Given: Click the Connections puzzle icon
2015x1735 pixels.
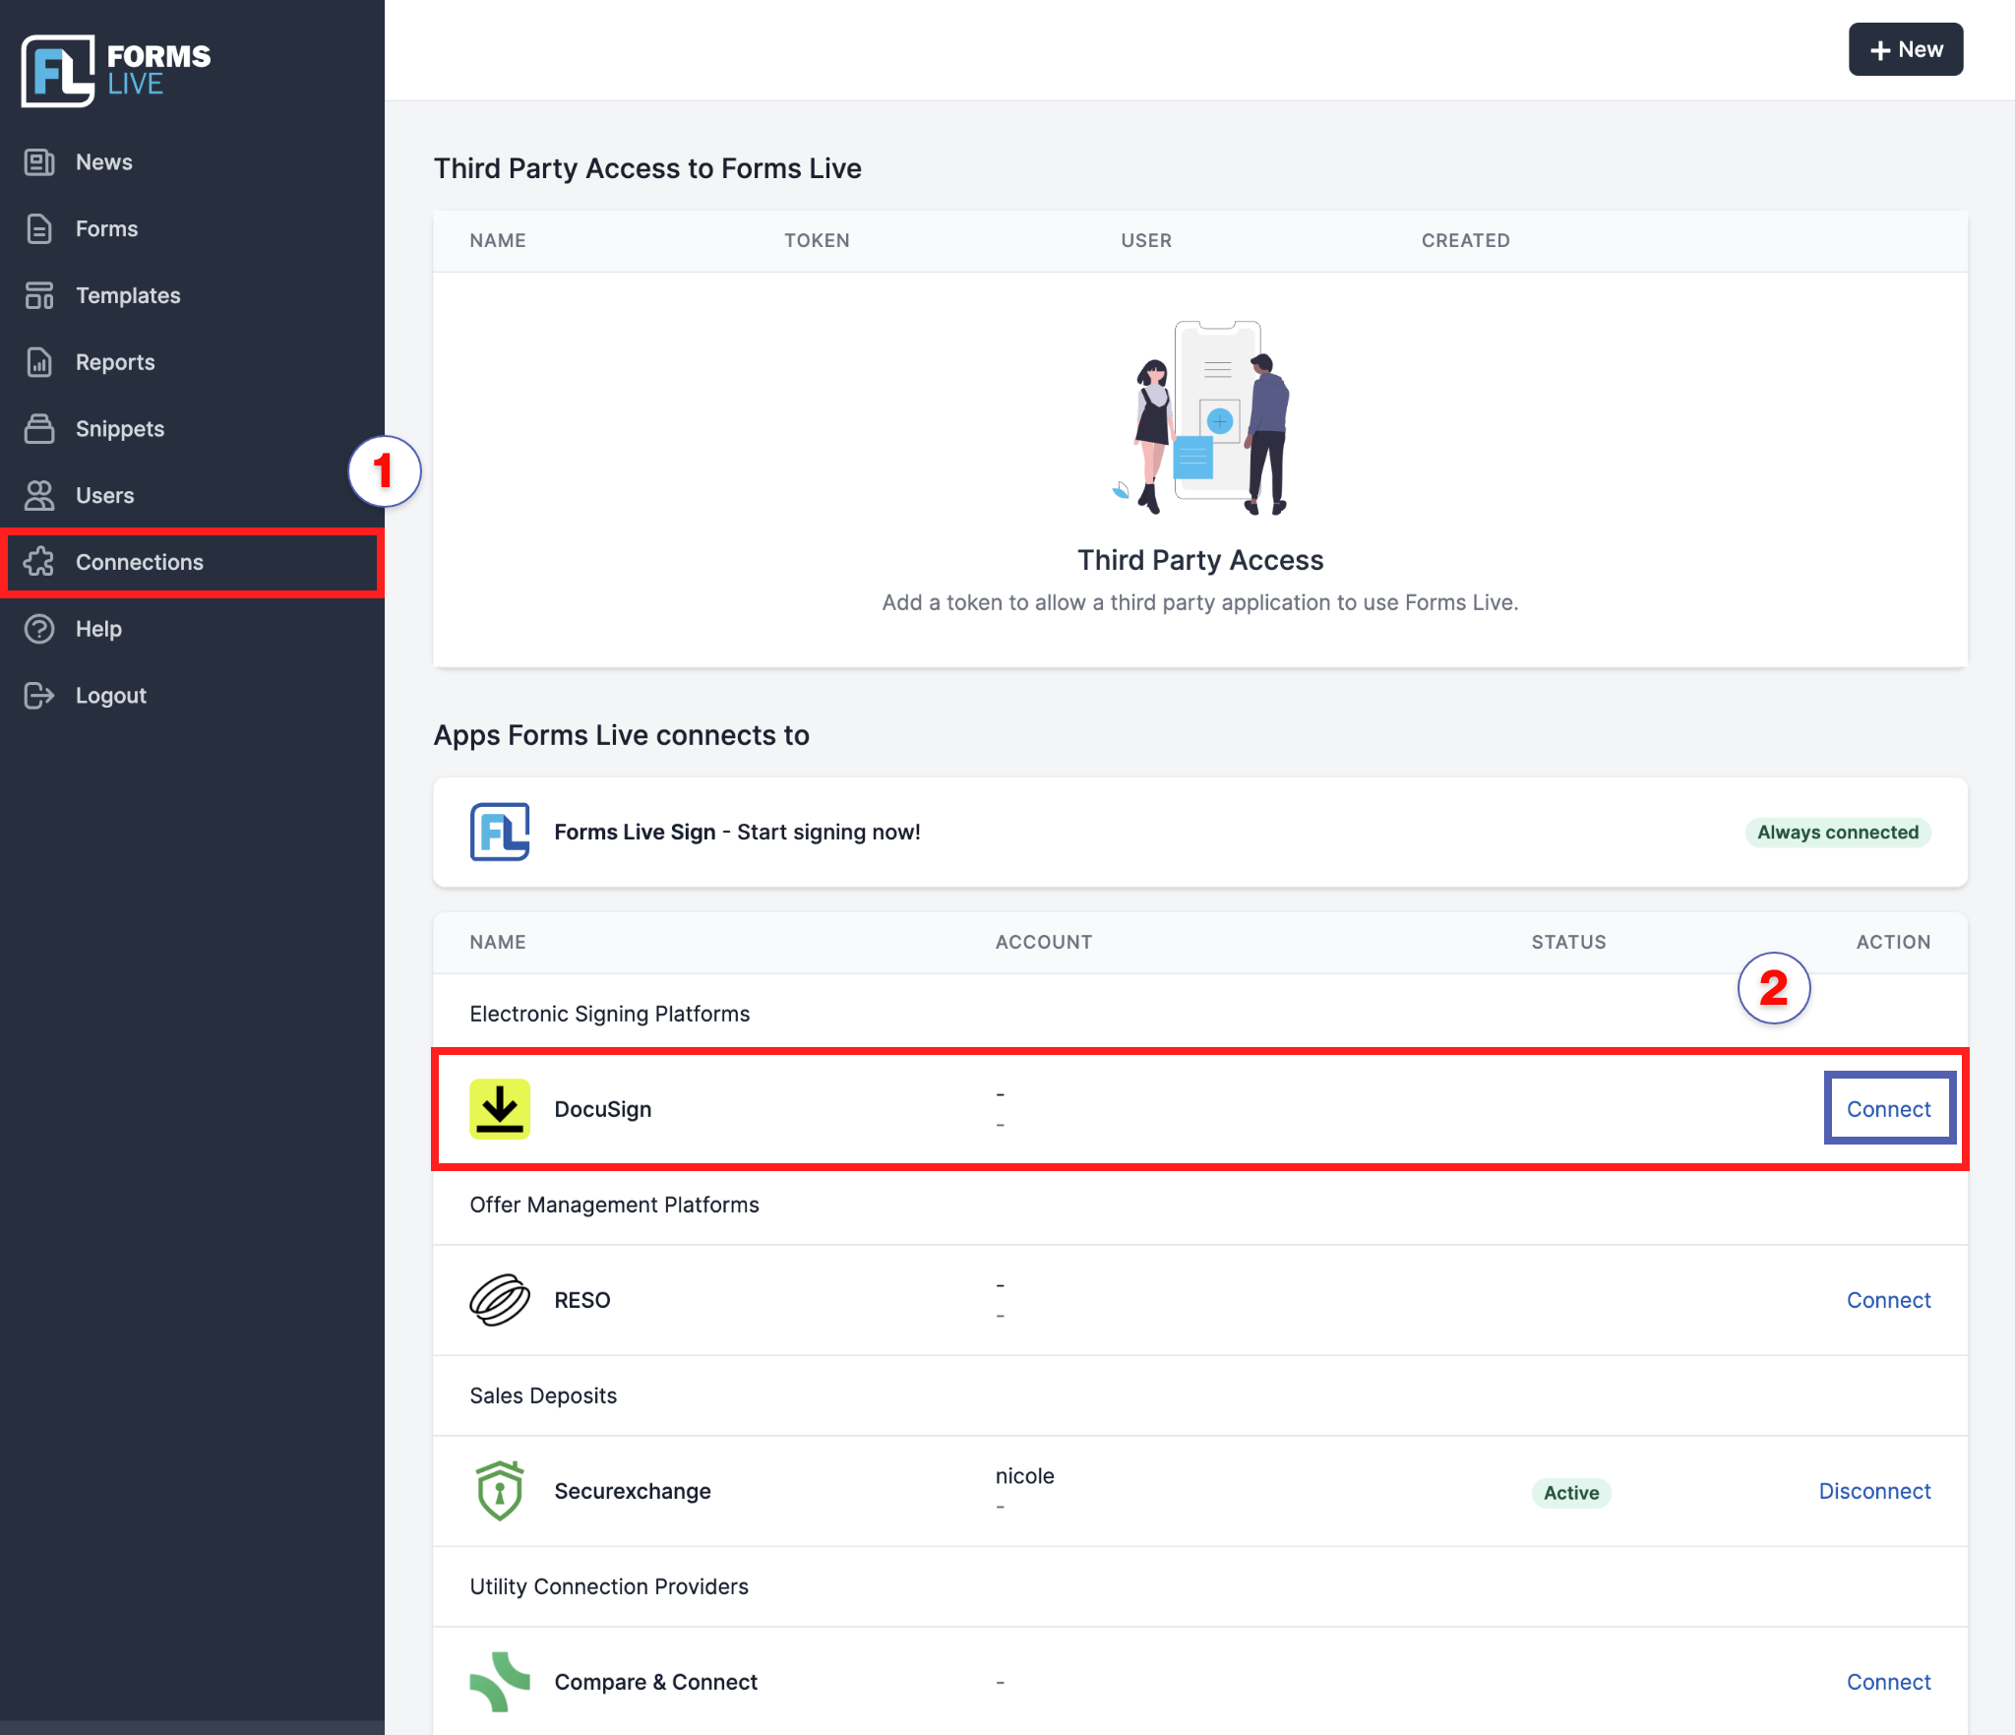Looking at the screenshot, I should pos(39,562).
